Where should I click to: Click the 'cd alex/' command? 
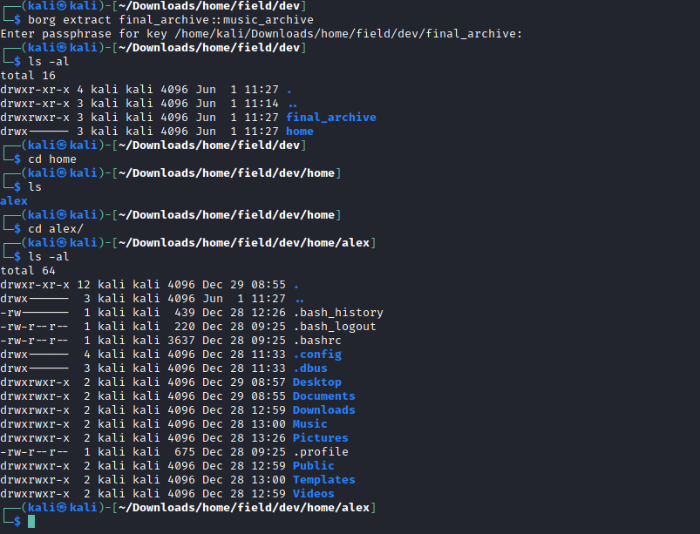(56, 229)
